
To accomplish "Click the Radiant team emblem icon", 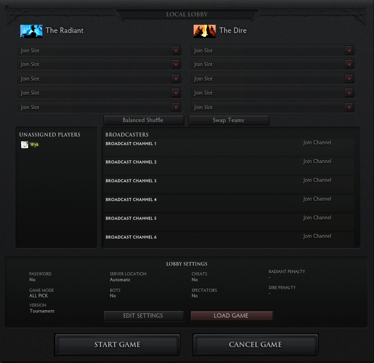I will point(31,31).
